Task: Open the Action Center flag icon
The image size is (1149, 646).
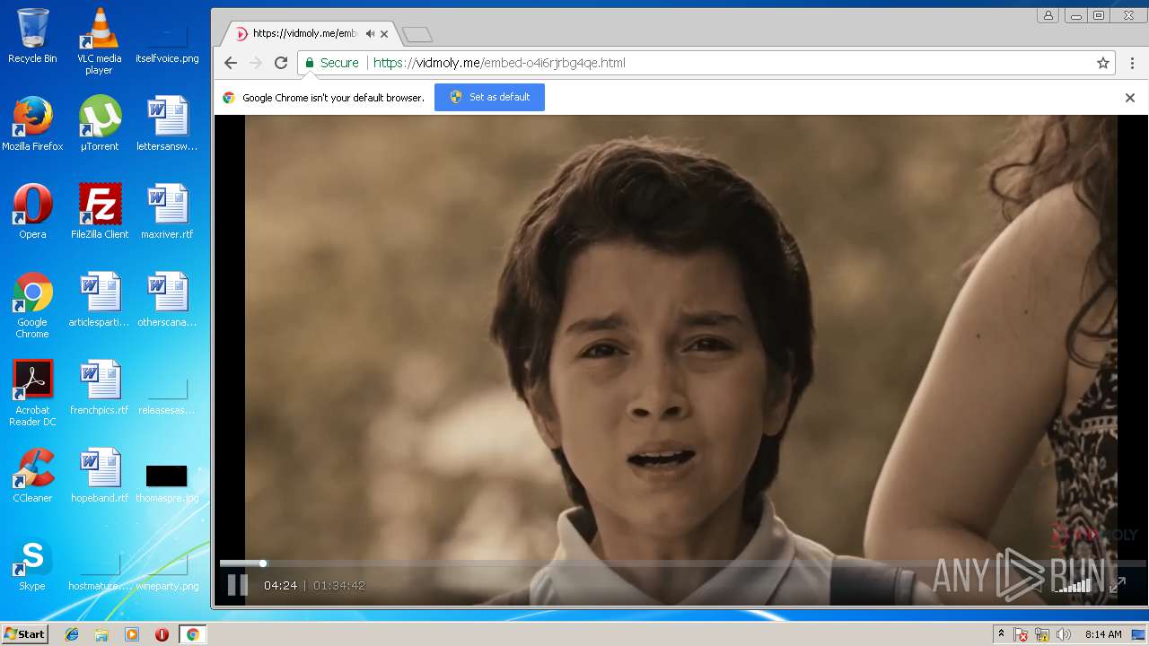Action: coord(1021,634)
